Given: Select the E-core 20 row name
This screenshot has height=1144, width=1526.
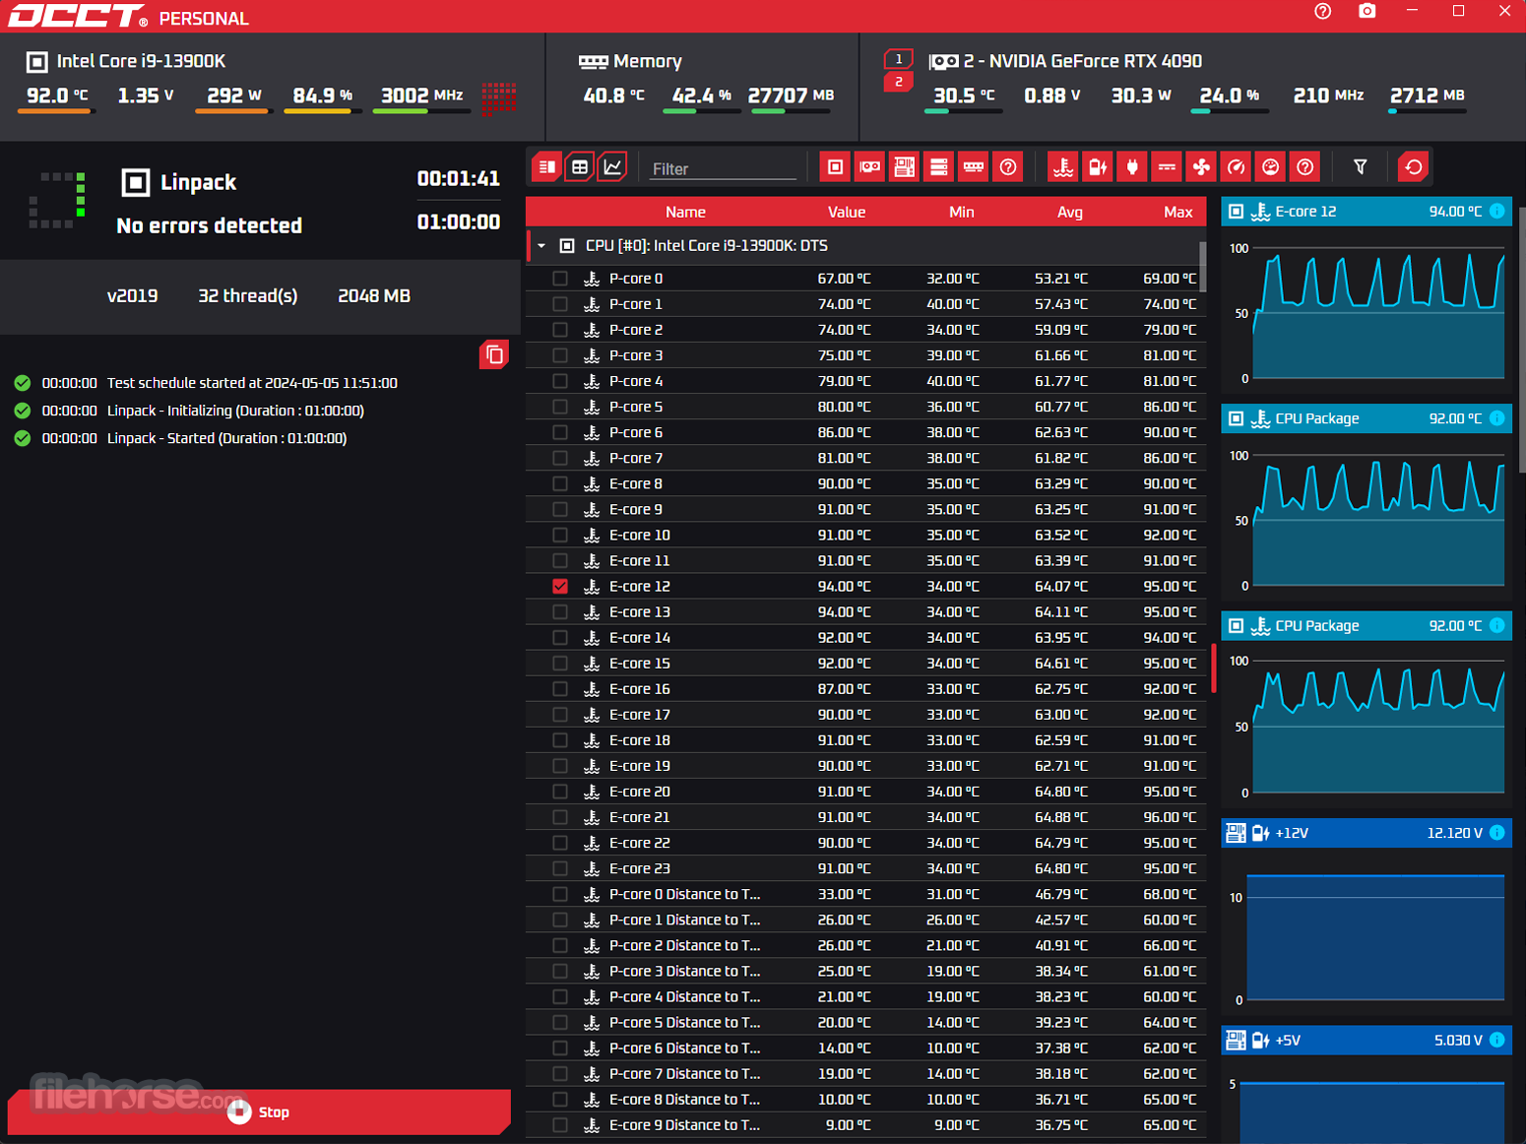Looking at the screenshot, I should [x=640, y=792].
